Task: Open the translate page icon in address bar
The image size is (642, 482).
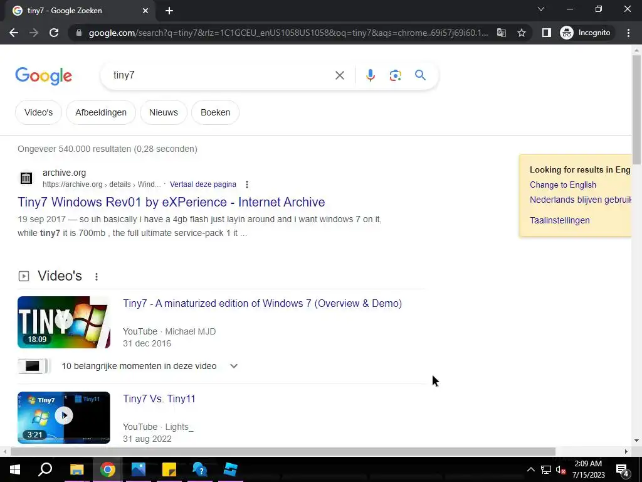Action: coord(501,33)
